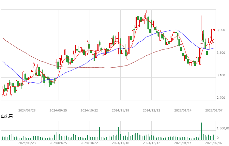229x146 pixels.
Task: Click the 3,100 price axis label
Action: [221, 75]
